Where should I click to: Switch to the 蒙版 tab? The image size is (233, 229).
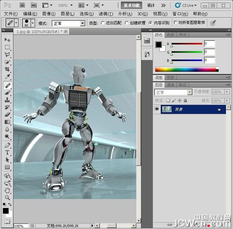pyautogui.click(x=170, y=78)
